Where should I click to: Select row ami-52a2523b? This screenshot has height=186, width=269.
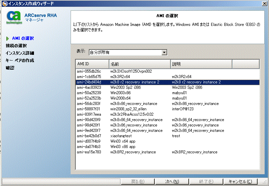coord(167,98)
